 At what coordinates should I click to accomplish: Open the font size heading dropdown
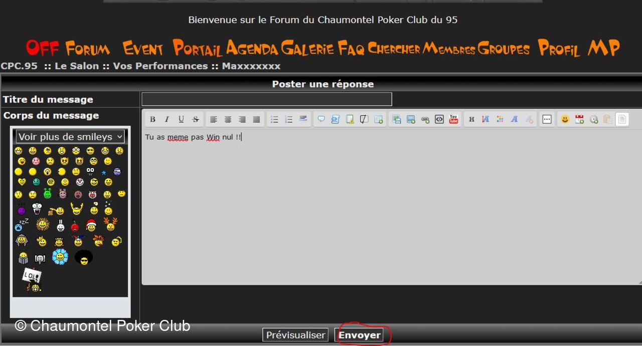(471, 120)
